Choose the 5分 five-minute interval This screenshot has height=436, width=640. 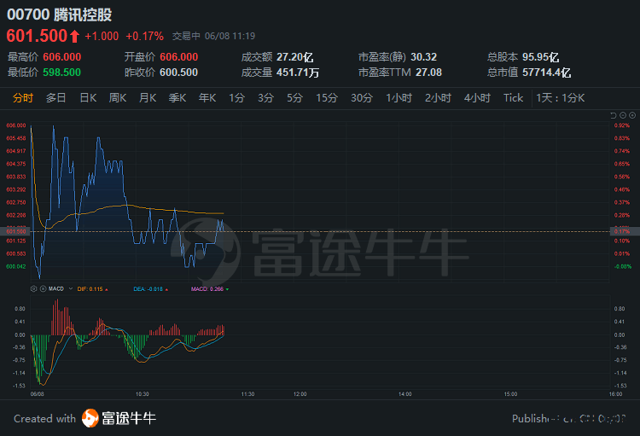click(x=294, y=98)
